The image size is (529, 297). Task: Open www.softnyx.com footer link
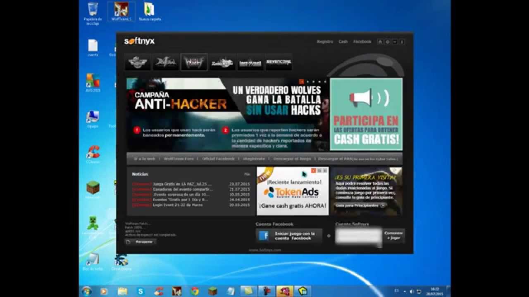pyautogui.click(x=265, y=250)
